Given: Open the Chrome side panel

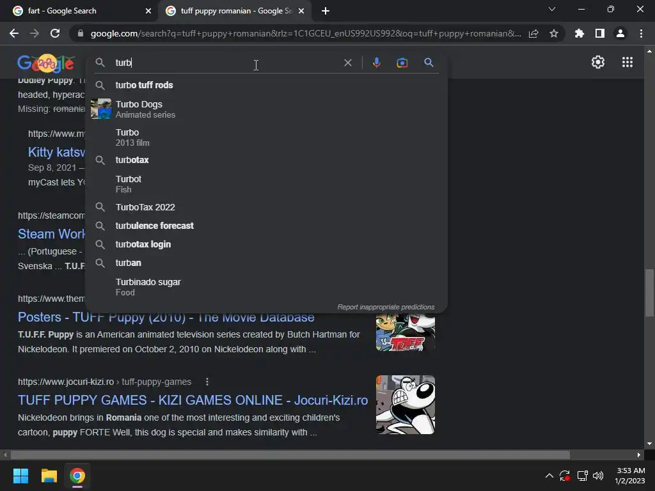Looking at the screenshot, I should coord(600,33).
